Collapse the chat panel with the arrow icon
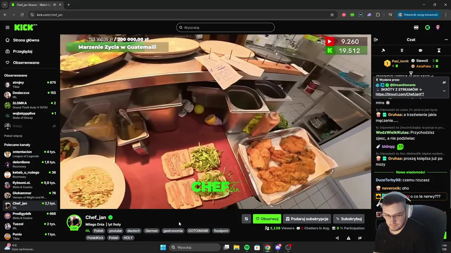The height and width of the screenshot is (253, 451). (376, 40)
